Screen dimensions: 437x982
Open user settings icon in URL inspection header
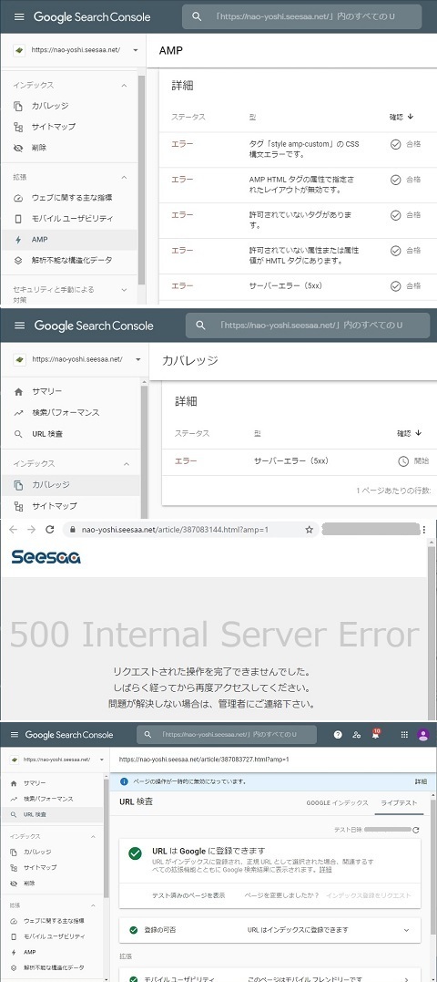coord(356,735)
